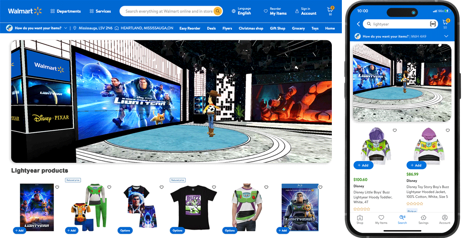Go to the Toys section

click(x=315, y=28)
